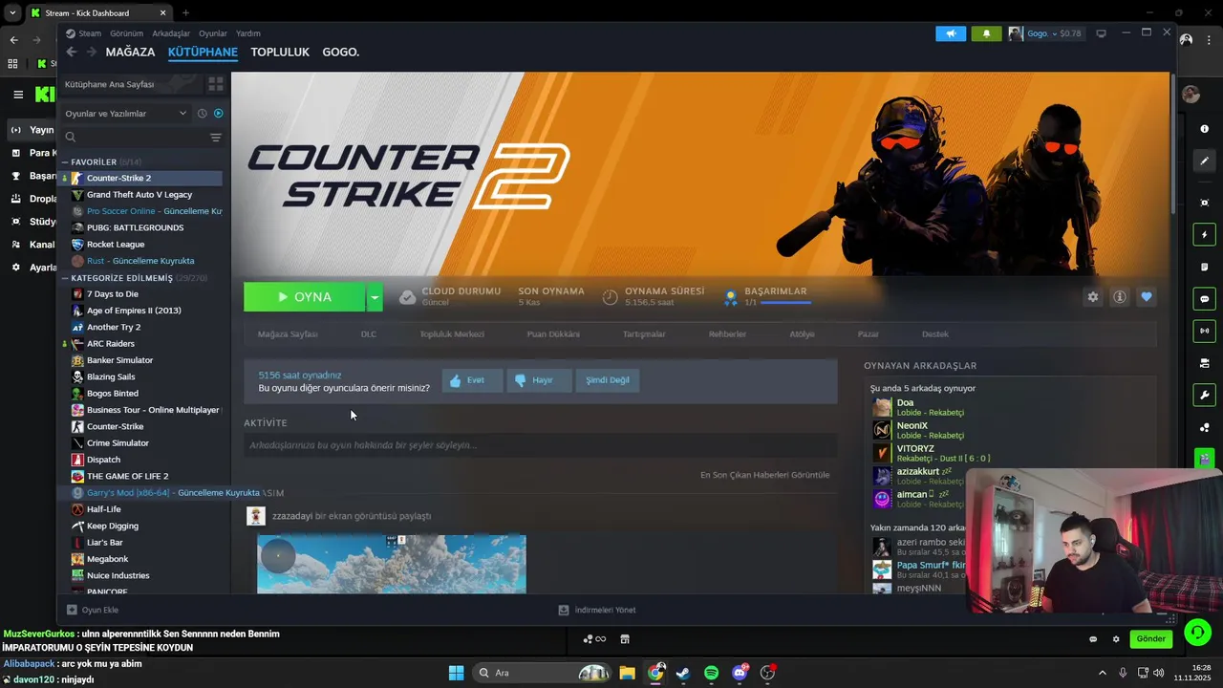Go to TOPLULUK tab
The image size is (1223, 688).
280,52
